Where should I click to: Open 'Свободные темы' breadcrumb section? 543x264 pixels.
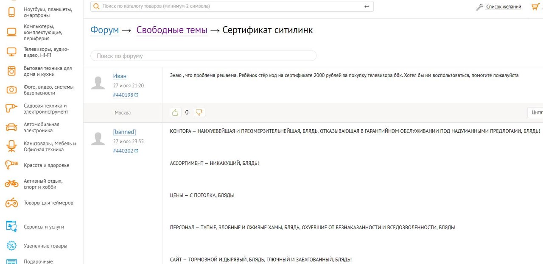tap(172, 30)
